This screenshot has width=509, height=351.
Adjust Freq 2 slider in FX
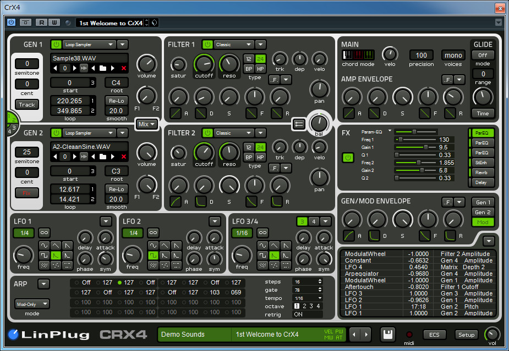(415, 163)
